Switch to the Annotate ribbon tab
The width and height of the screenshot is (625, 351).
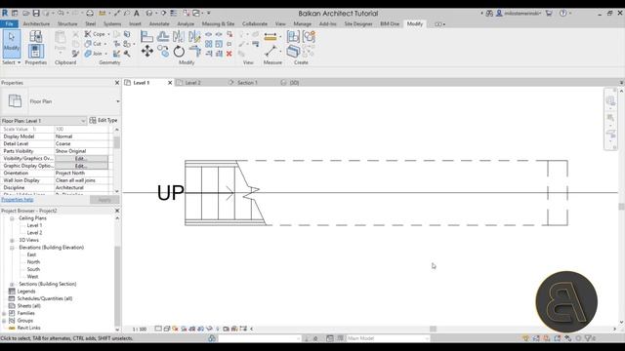(x=159, y=23)
